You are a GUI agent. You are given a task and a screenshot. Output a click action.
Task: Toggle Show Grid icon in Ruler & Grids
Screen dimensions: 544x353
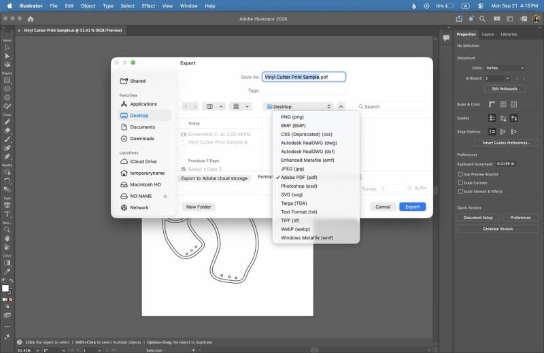503,105
